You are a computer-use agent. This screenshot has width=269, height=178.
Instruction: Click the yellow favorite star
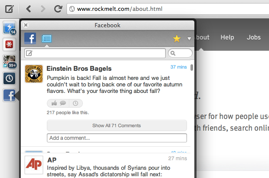[177, 39]
